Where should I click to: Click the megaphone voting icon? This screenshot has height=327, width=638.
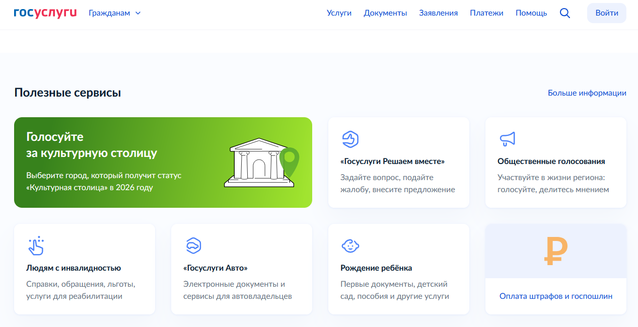pyautogui.click(x=507, y=139)
